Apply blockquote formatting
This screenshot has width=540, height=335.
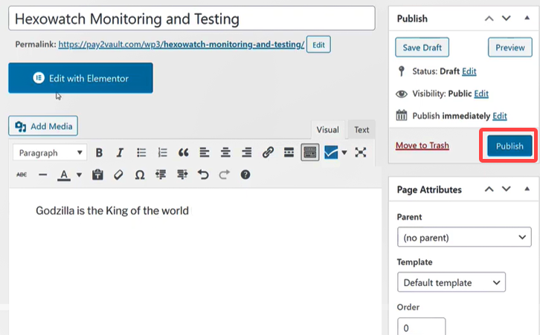click(x=183, y=152)
